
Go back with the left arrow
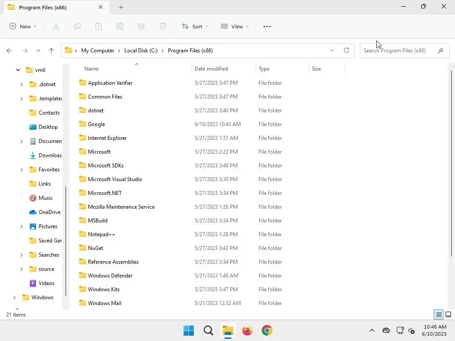tap(9, 51)
